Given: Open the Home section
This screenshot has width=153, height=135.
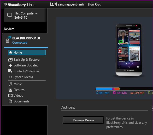Looking at the screenshot, I should tap(27, 52).
